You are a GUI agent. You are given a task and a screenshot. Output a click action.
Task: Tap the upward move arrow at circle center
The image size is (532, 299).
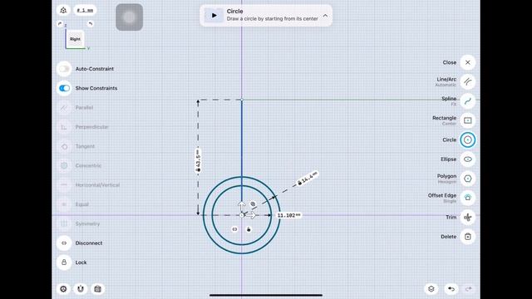click(241, 206)
